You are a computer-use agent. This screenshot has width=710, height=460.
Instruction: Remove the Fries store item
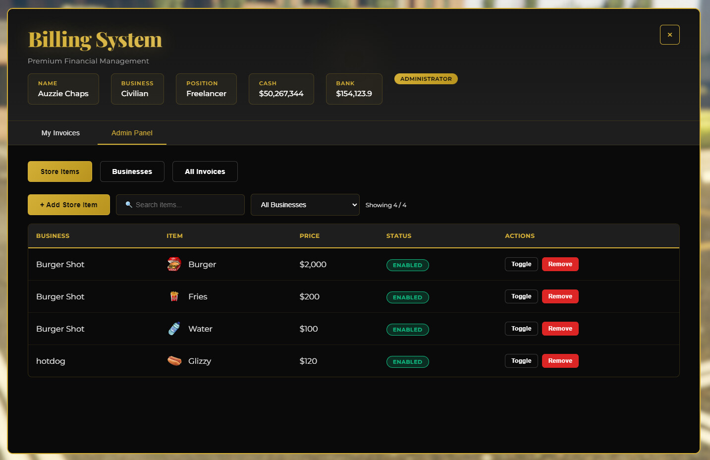click(560, 296)
